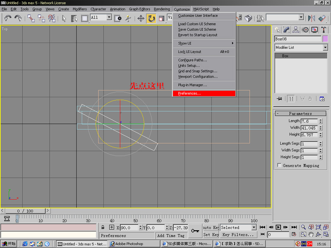331x248 pixels.
Task: Toggle the Auto Key button
Action: (211, 227)
